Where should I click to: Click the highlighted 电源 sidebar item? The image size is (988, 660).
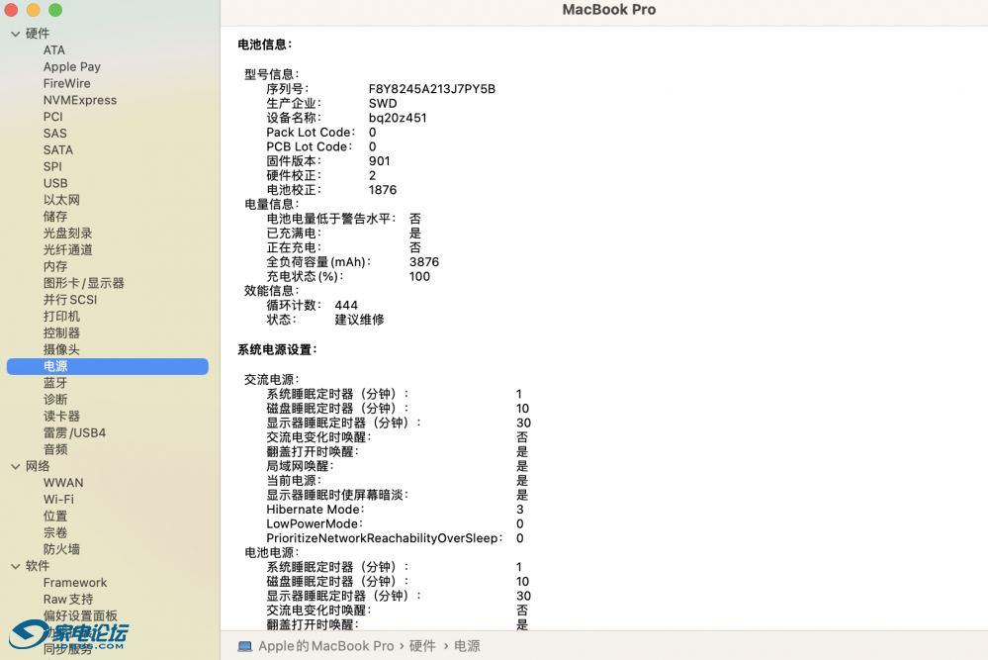tap(107, 366)
